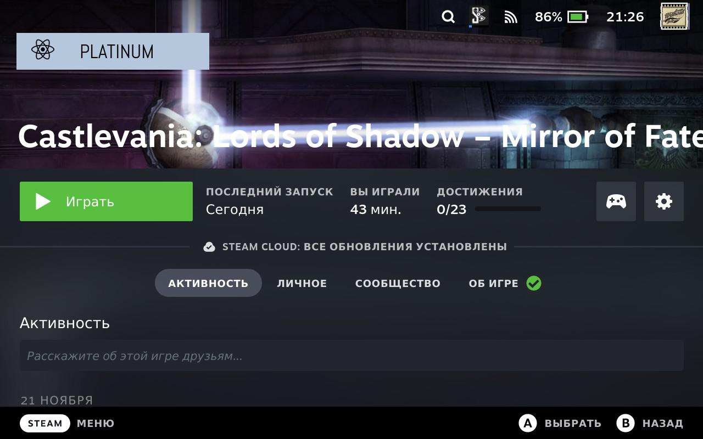Open the Wi-Fi network status icon
Image resolution: width=703 pixels, height=439 pixels.
(x=511, y=18)
